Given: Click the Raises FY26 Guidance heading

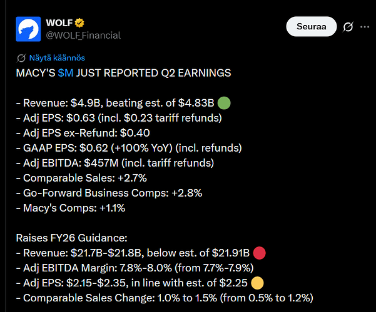Looking at the screenshot, I should click(71, 238).
